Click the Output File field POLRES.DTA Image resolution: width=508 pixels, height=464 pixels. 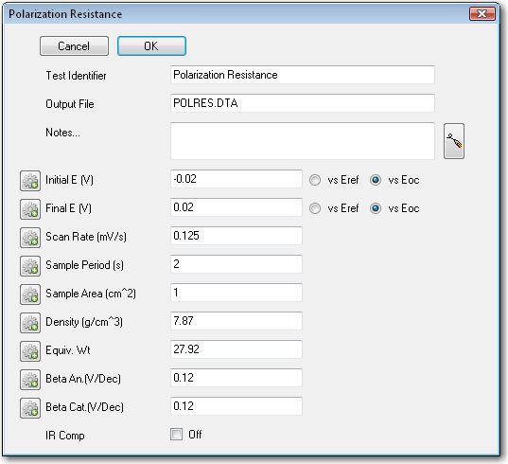pyautogui.click(x=303, y=103)
